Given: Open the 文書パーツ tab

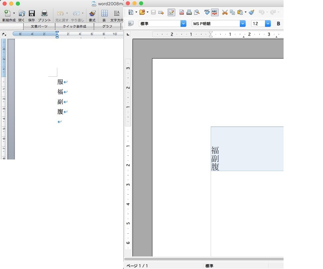Looking at the screenshot, I should [39, 26].
